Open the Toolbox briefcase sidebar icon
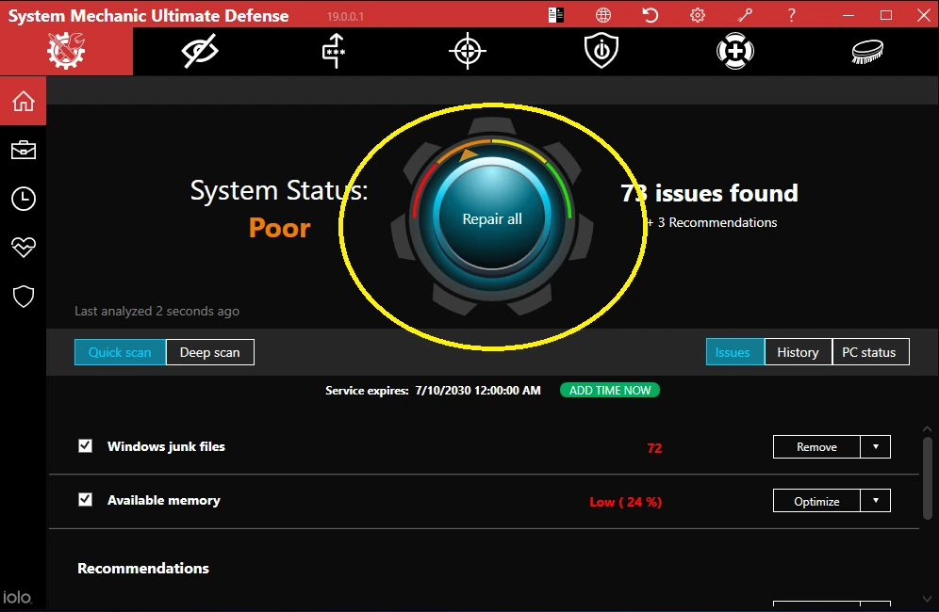The height and width of the screenshot is (612, 939). (24, 150)
